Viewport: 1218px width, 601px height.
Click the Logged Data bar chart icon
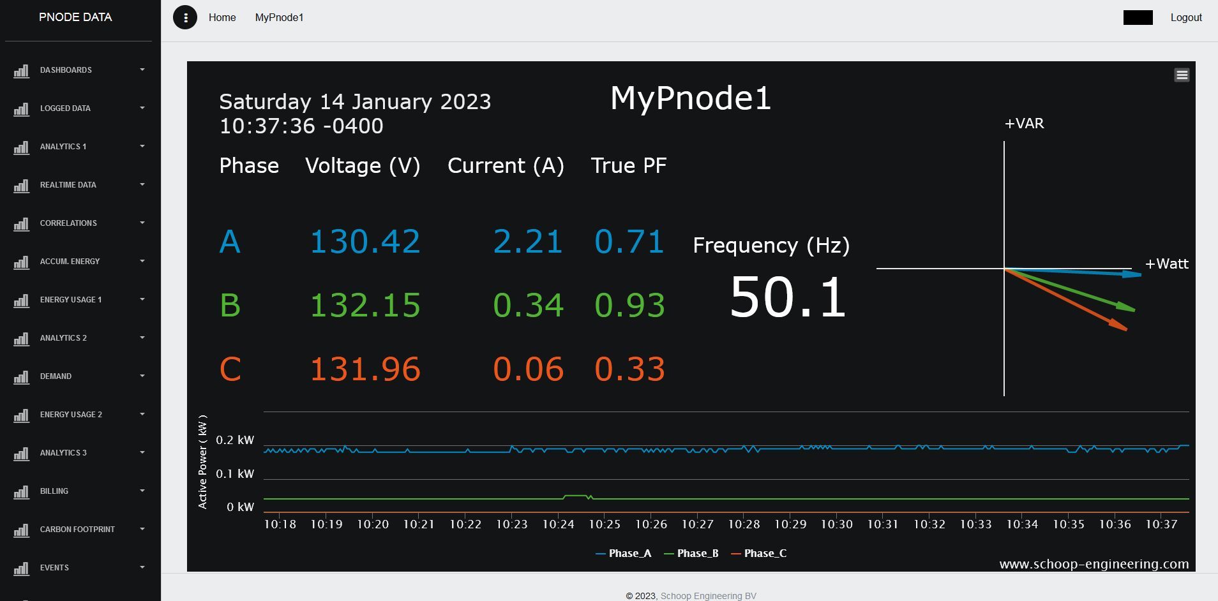[22, 108]
